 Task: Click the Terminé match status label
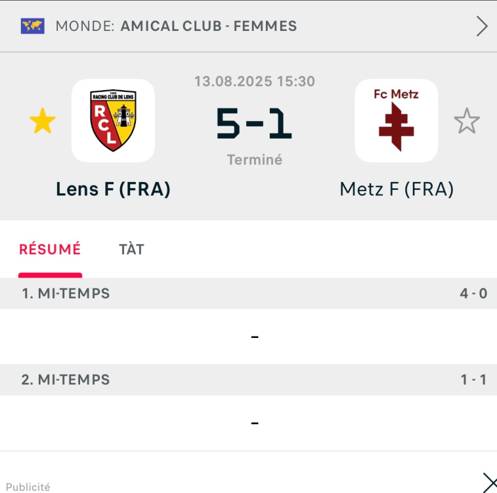(x=255, y=160)
